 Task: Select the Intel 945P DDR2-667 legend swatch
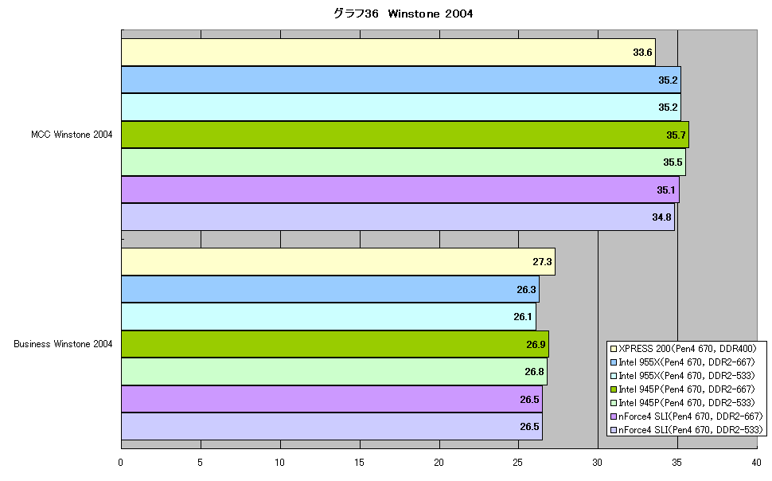[x=614, y=389]
